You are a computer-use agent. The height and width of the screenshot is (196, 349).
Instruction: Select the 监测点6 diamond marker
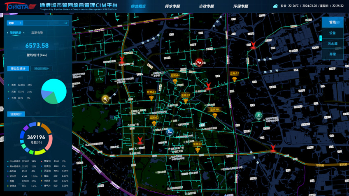[x=198, y=150]
